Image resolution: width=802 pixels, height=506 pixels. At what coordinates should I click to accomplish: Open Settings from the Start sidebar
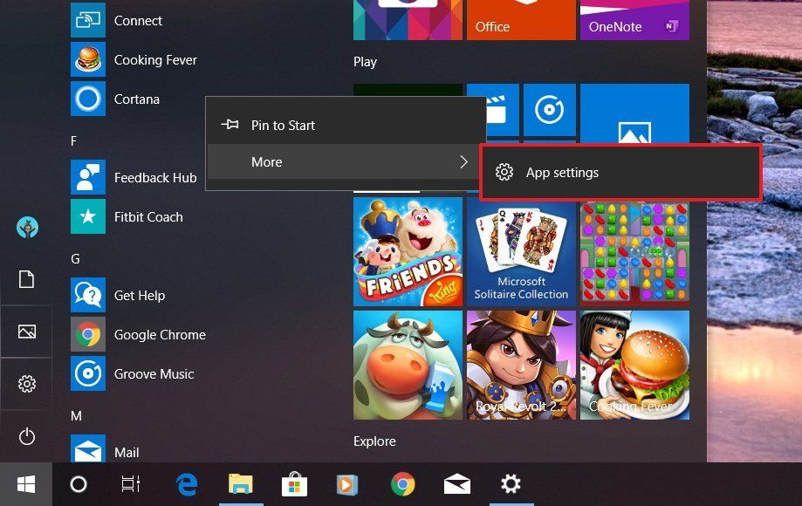click(x=26, y=384)
